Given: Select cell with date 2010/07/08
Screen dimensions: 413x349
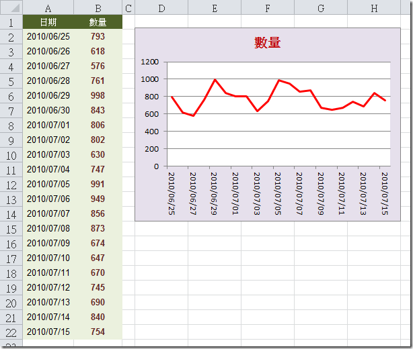Looking at the screenshot, I should (x=48, y=228).
